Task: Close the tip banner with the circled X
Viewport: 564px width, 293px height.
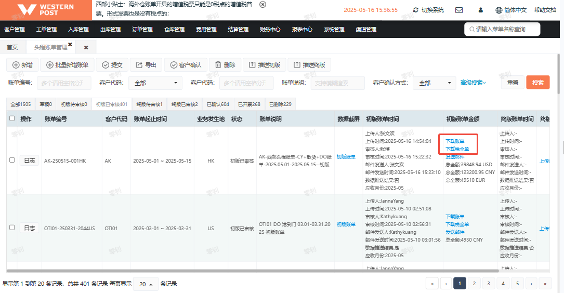Action: point(263,5)
